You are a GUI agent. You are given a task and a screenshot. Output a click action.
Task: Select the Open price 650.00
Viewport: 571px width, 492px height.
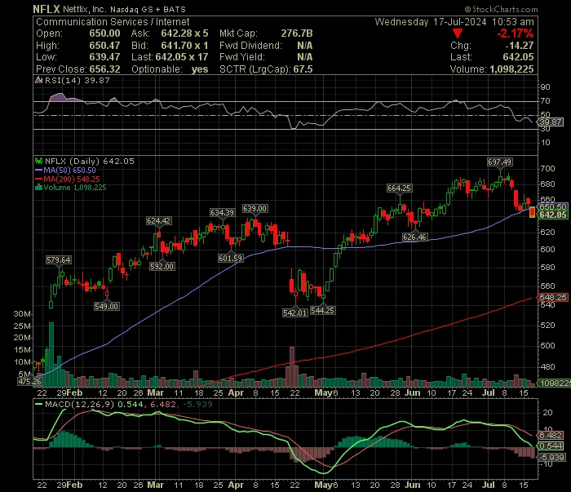[104, 33]
